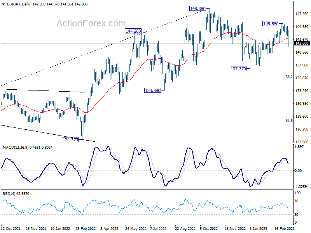Click the MACD 1.897 scale value
This screenshot has height=233, width=311.
299,147
